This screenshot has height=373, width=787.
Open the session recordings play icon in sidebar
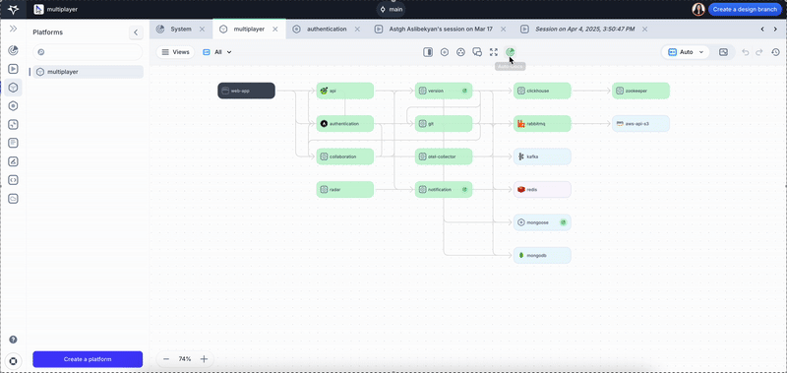(14, 69)
